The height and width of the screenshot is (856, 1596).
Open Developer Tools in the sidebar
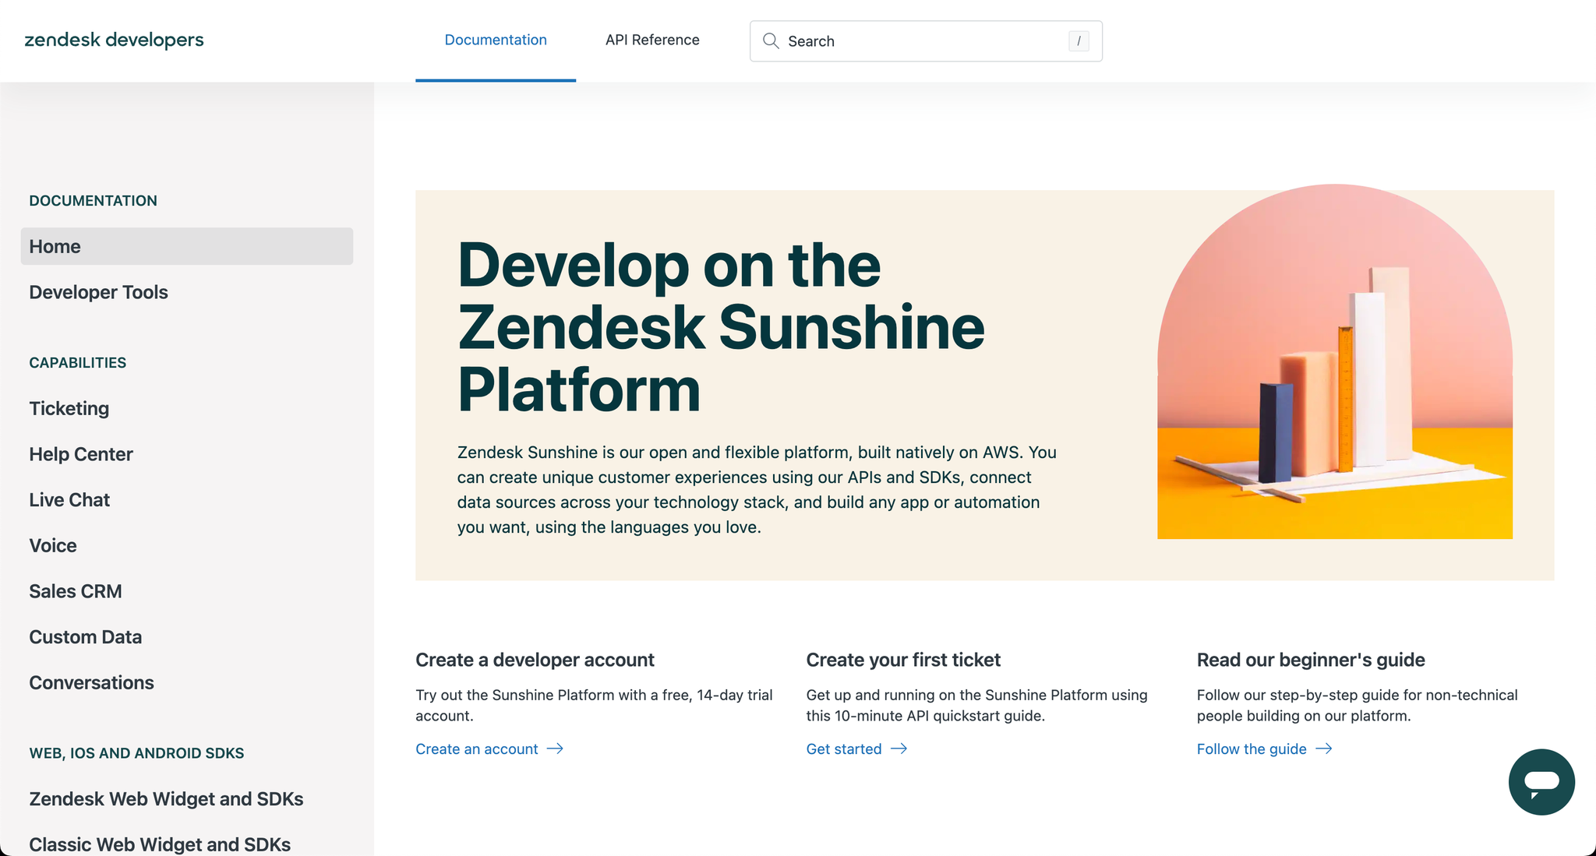click(x=98, y=292)
